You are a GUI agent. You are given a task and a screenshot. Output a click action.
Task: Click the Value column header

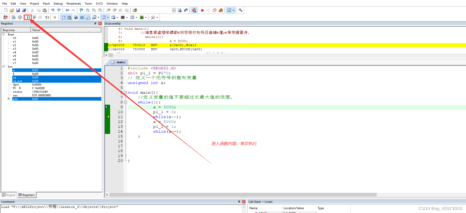pyautogui.click(x=66, y=30)
